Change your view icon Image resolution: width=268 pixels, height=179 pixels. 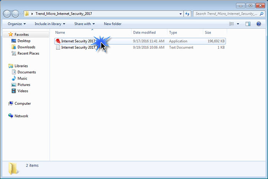tap(231, 24)
